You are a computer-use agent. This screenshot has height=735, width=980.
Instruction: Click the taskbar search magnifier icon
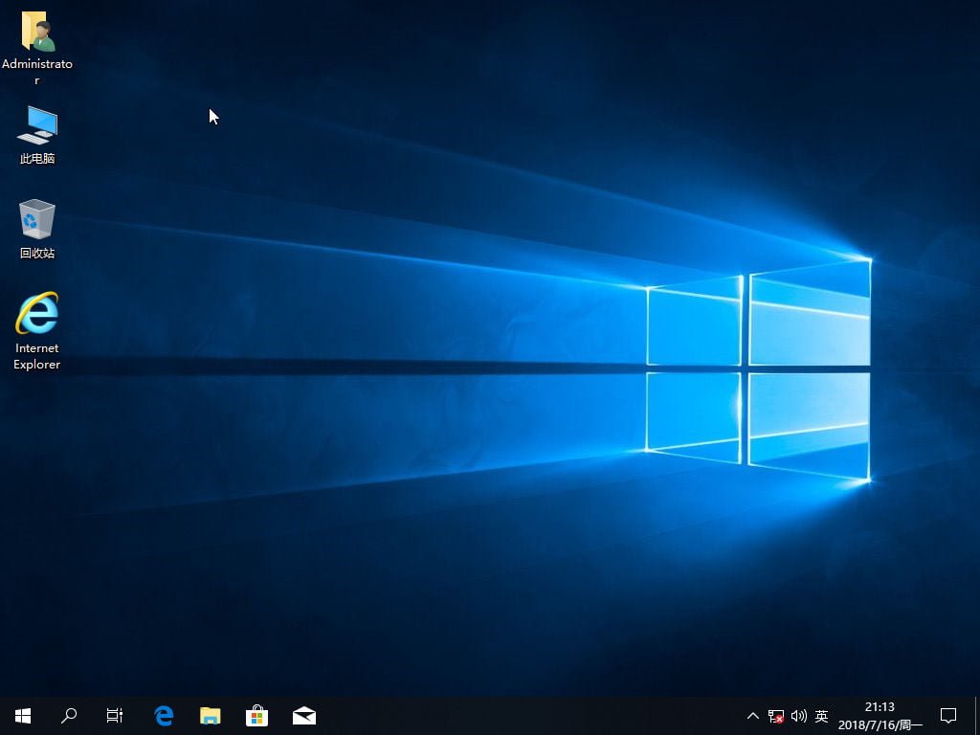(x=69, y=716)
